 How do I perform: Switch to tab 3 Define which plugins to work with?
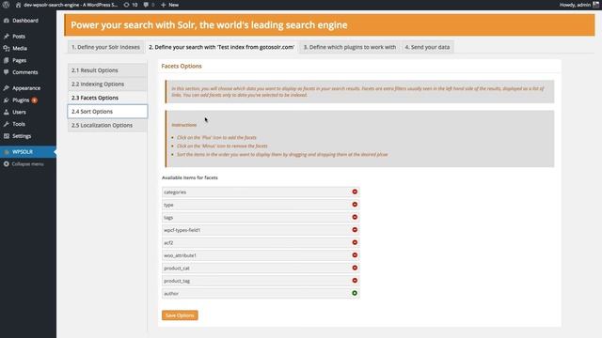click(x=350, y=47)
